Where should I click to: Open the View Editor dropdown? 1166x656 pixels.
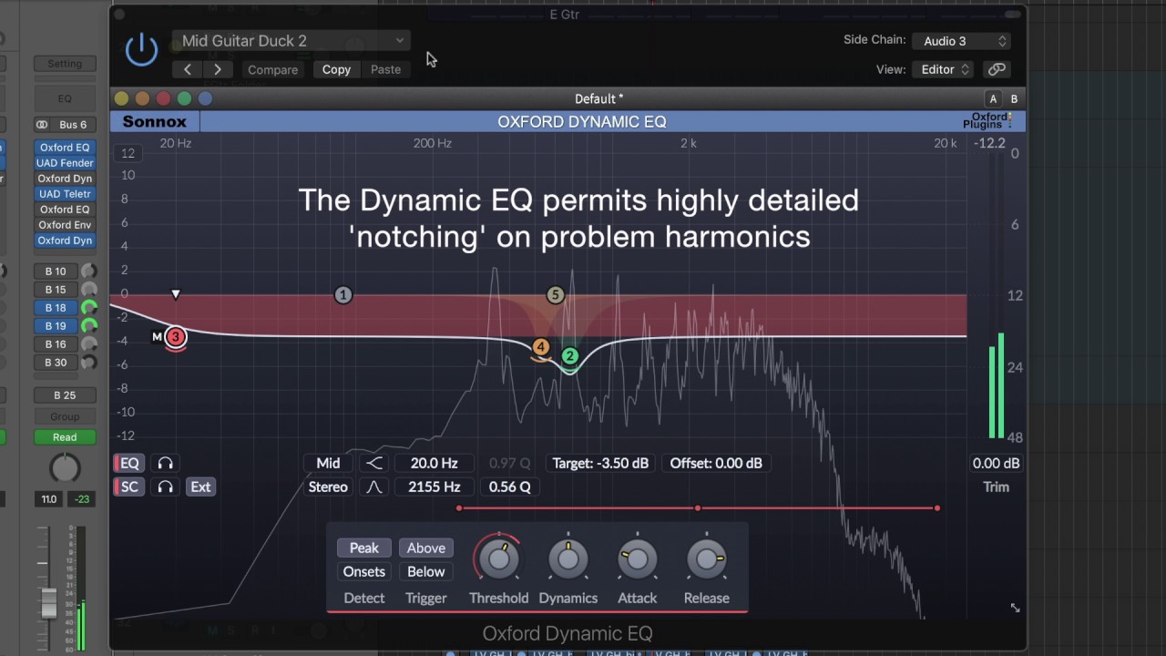point(944,69)
